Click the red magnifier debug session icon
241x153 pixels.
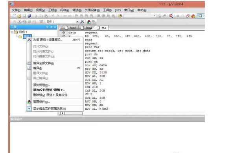pyautogui.click(x=171, y=16)
